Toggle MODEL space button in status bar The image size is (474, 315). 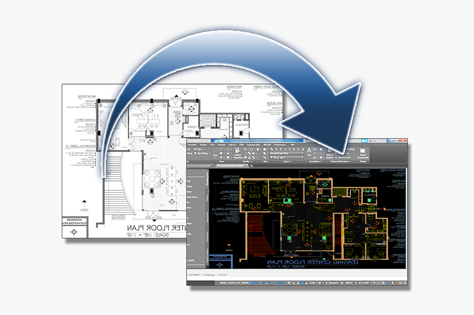pyautogui.click(x=245, y=283)
